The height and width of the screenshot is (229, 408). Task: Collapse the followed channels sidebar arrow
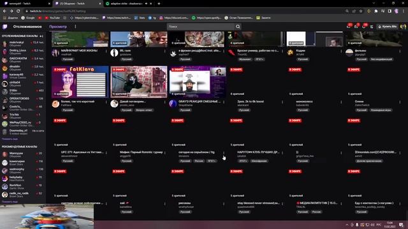coord(41,36)
